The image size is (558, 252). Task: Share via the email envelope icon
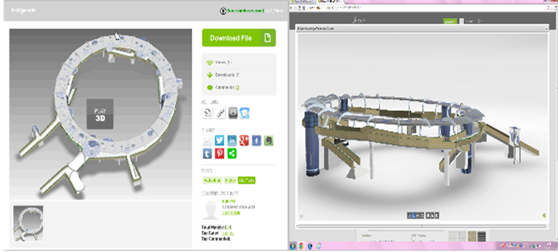click(x=208, y=141)
